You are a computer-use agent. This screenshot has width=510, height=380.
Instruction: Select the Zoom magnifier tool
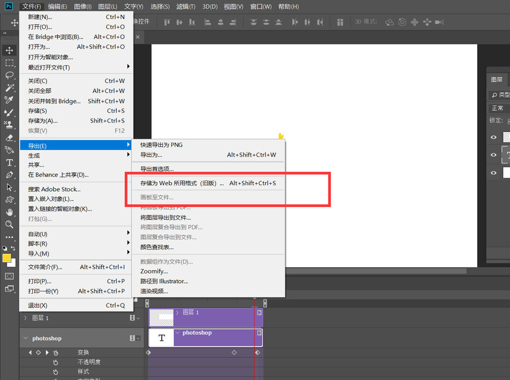pos(9,224)
